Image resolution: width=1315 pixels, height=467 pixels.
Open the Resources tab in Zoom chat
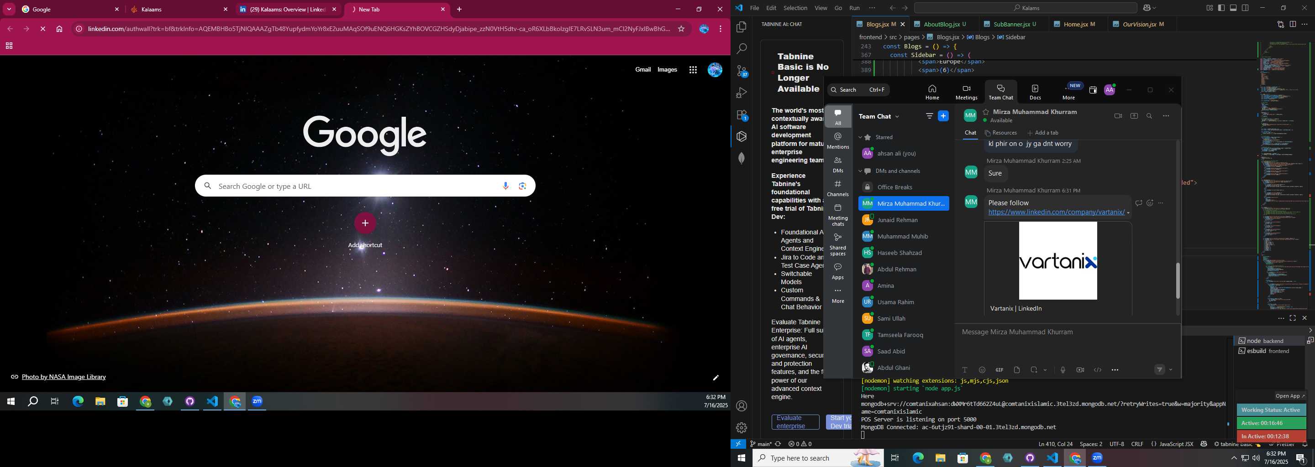coord(1000,133)
